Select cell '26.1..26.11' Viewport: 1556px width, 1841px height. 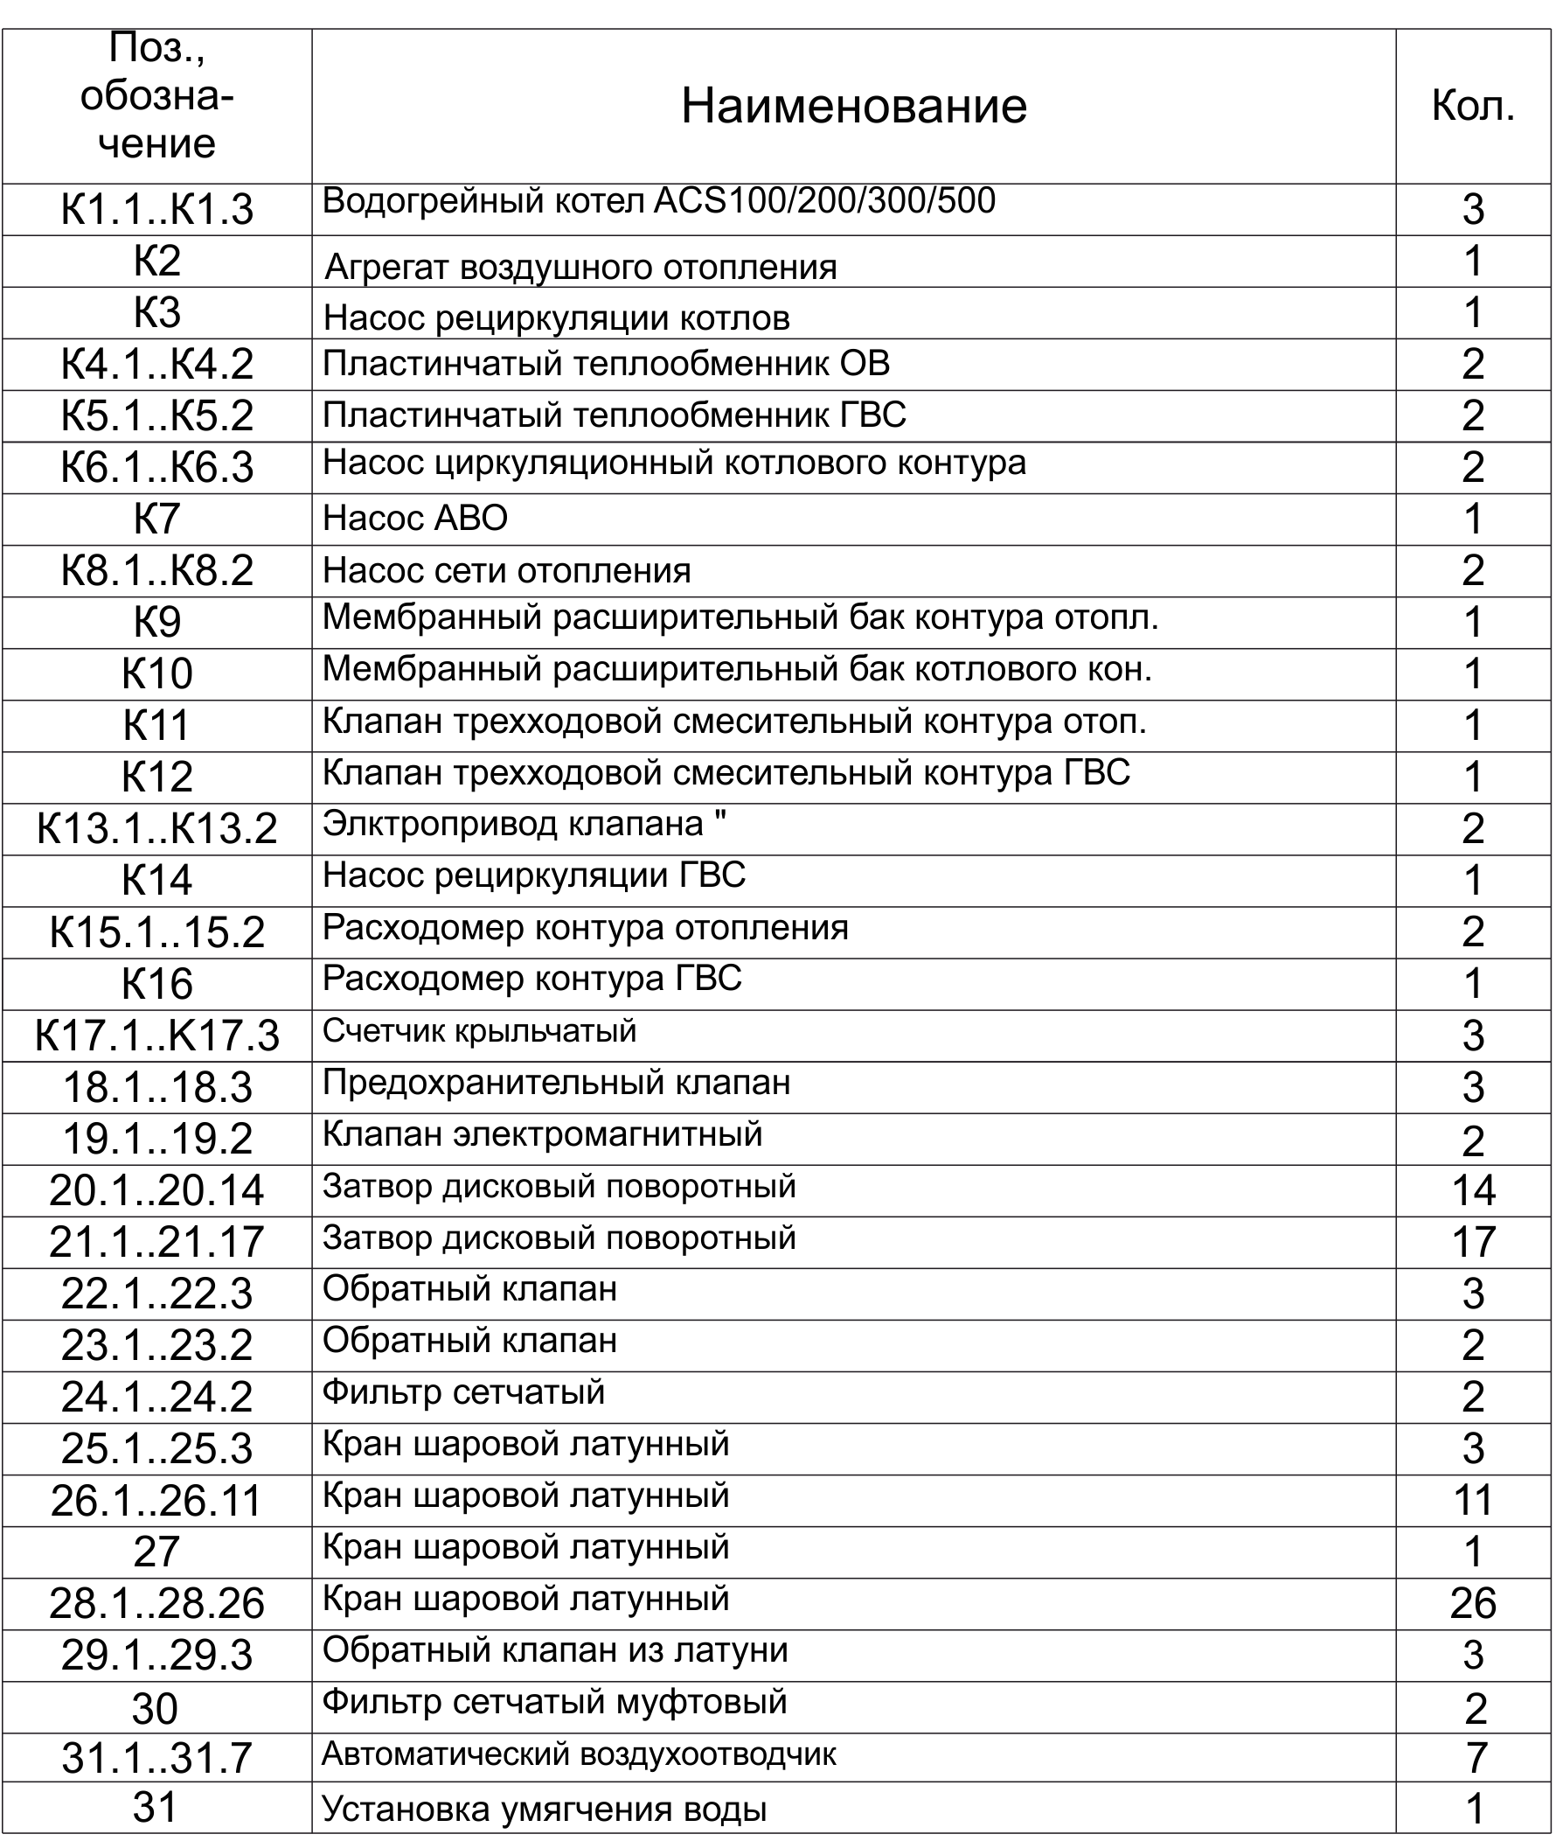pyautogui.click(x=157, y=1499)
